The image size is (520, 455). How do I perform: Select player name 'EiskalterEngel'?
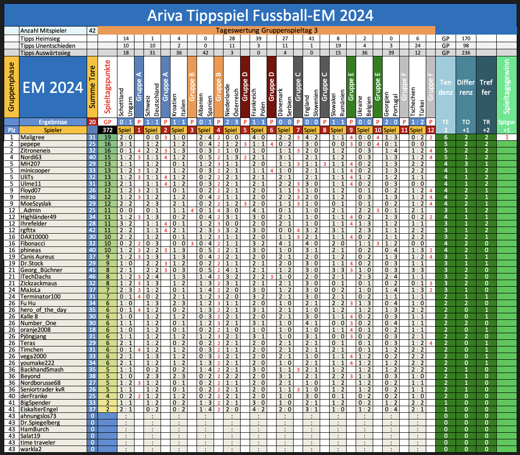39,409
